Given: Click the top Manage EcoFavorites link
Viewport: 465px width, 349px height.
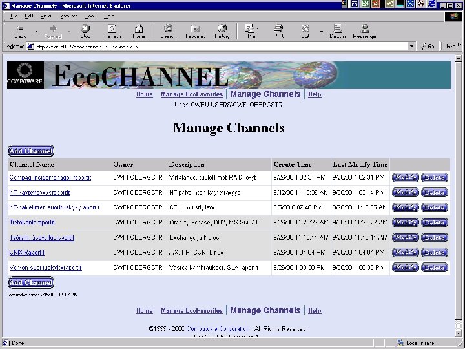Looking at the screenshot, I should (x=192, y=94).
